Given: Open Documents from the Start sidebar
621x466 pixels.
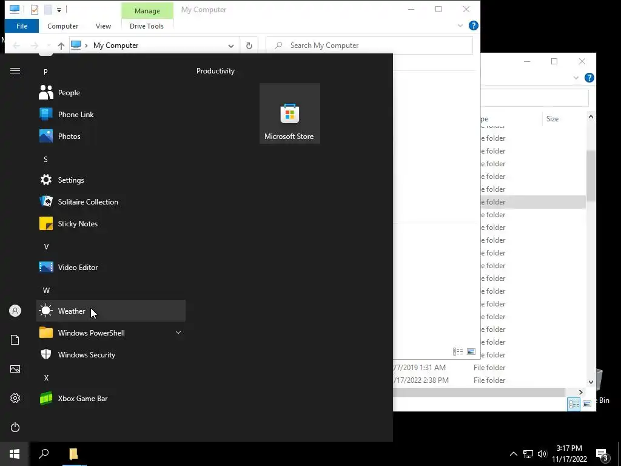Looking at the screenshot, I should (x=15, y=340).
